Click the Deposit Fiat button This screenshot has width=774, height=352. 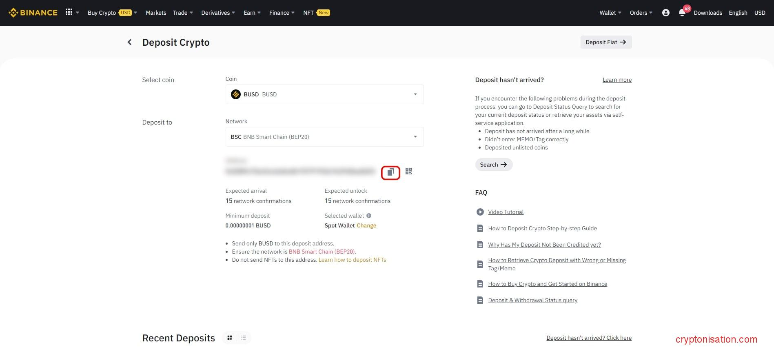click(606, 42)
